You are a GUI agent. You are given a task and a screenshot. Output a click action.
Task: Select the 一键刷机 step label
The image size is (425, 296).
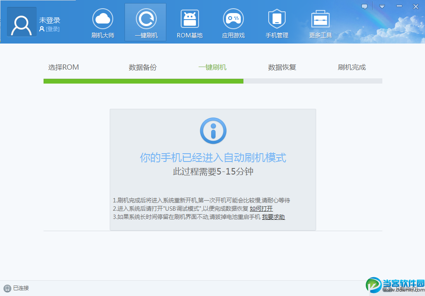pos(212,67)
